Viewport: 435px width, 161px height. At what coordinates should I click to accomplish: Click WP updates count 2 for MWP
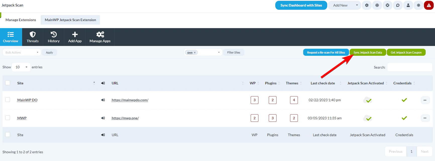(x=254, y=118)
